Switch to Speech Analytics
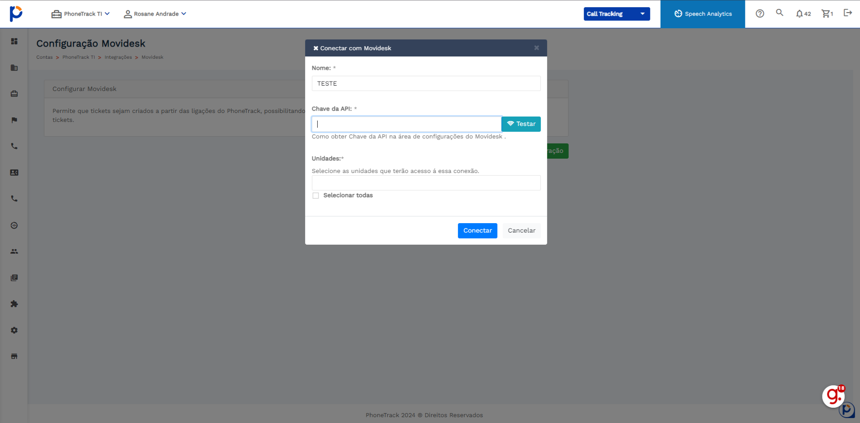Screen dimensions: 860x423 pos(703,14)
